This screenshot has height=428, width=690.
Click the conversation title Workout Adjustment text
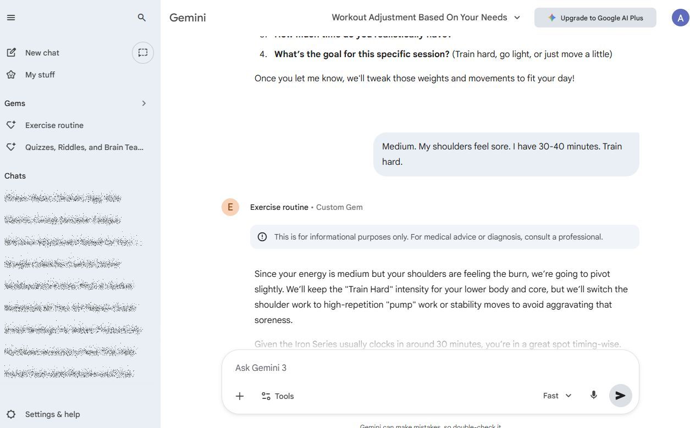[x=419, y=18]
